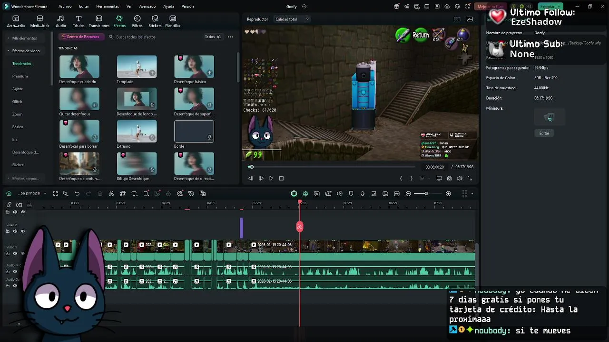Mute the Audio MIC track
Image resolution: width=609 pixels, height=342 pixels.
tap(15, 271)
